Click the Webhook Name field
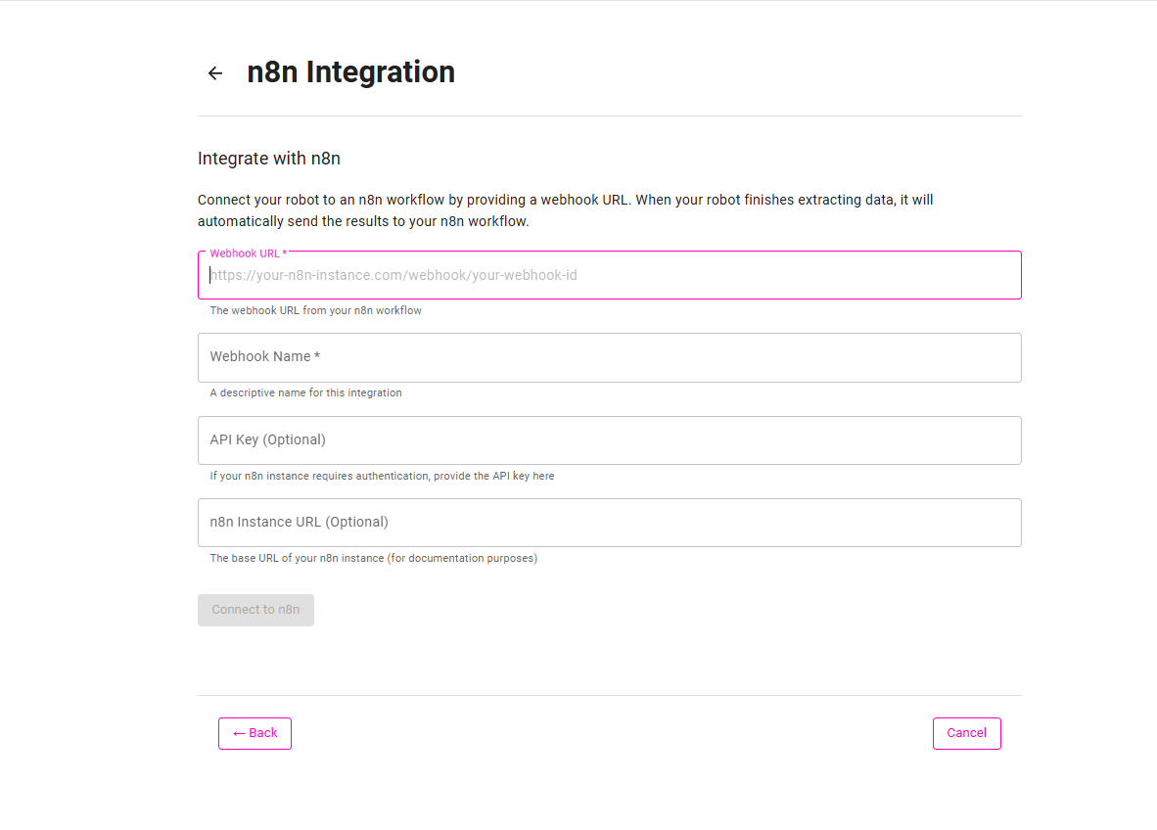 click(x=610, y=358)
